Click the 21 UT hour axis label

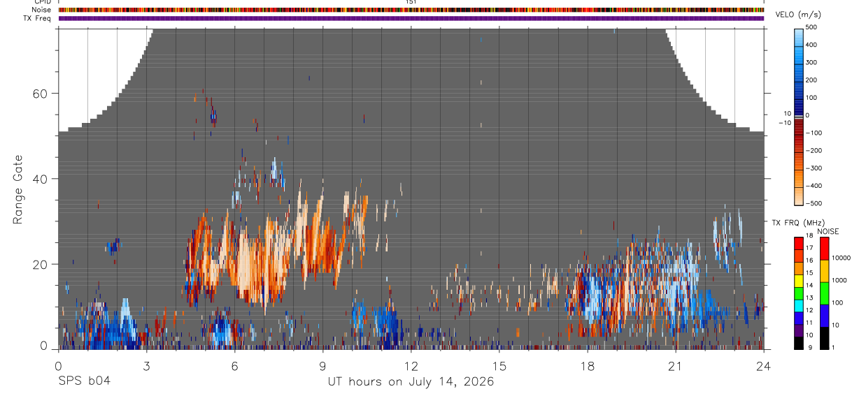[x=676, y=366]
